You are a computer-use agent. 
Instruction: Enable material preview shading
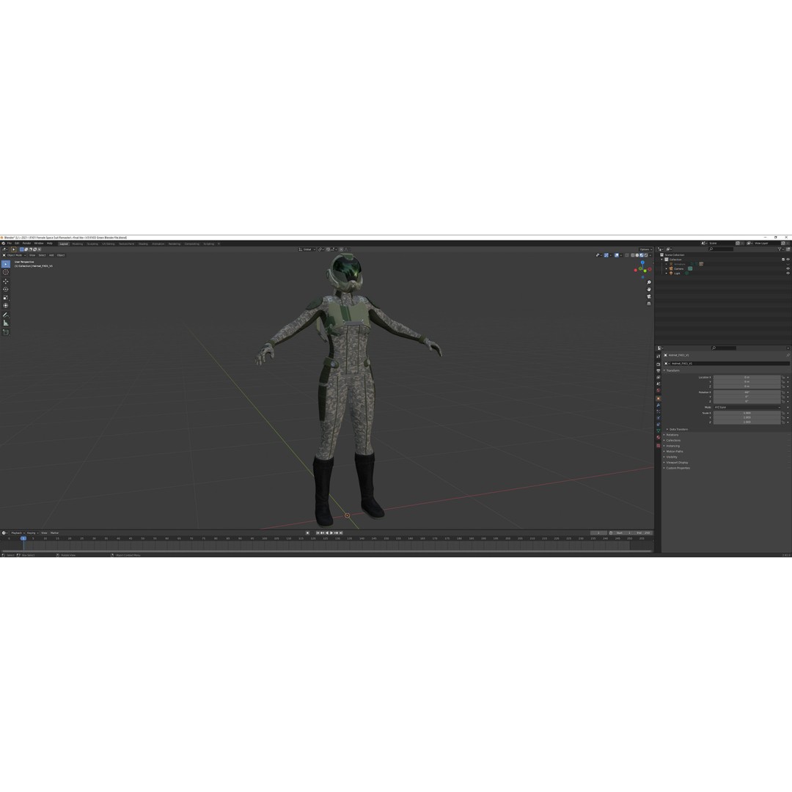point(642,255)
